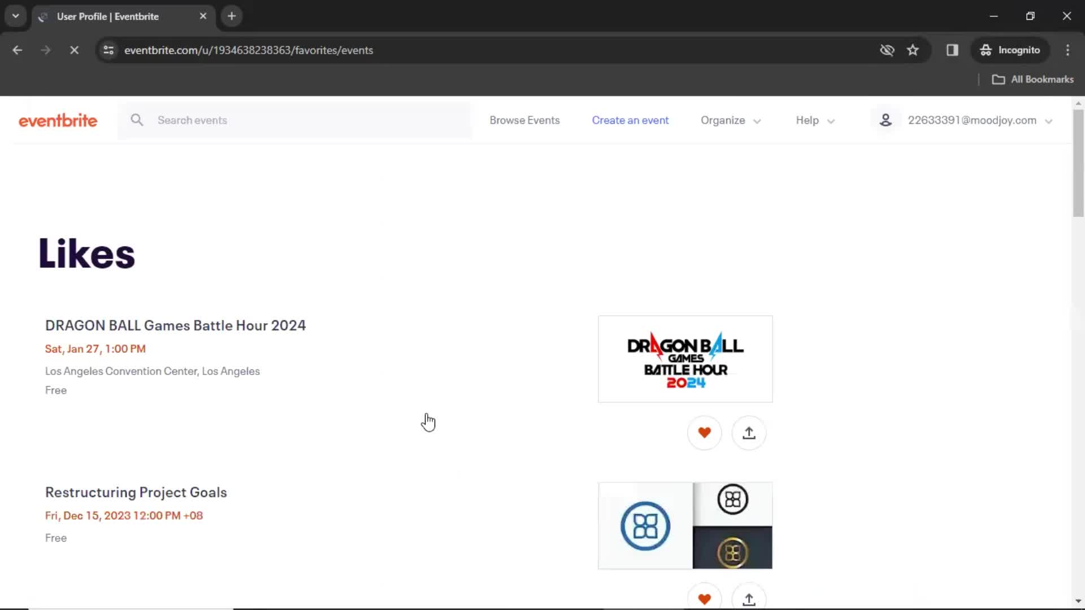Bookmark this tab with the star icon
Viewport: 1085px width, 610px height.
[x=913, y=50]
